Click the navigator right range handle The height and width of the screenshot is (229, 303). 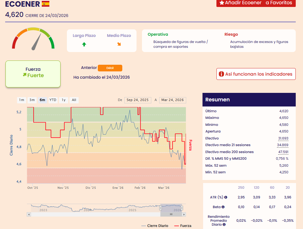[x=182, y=208]
